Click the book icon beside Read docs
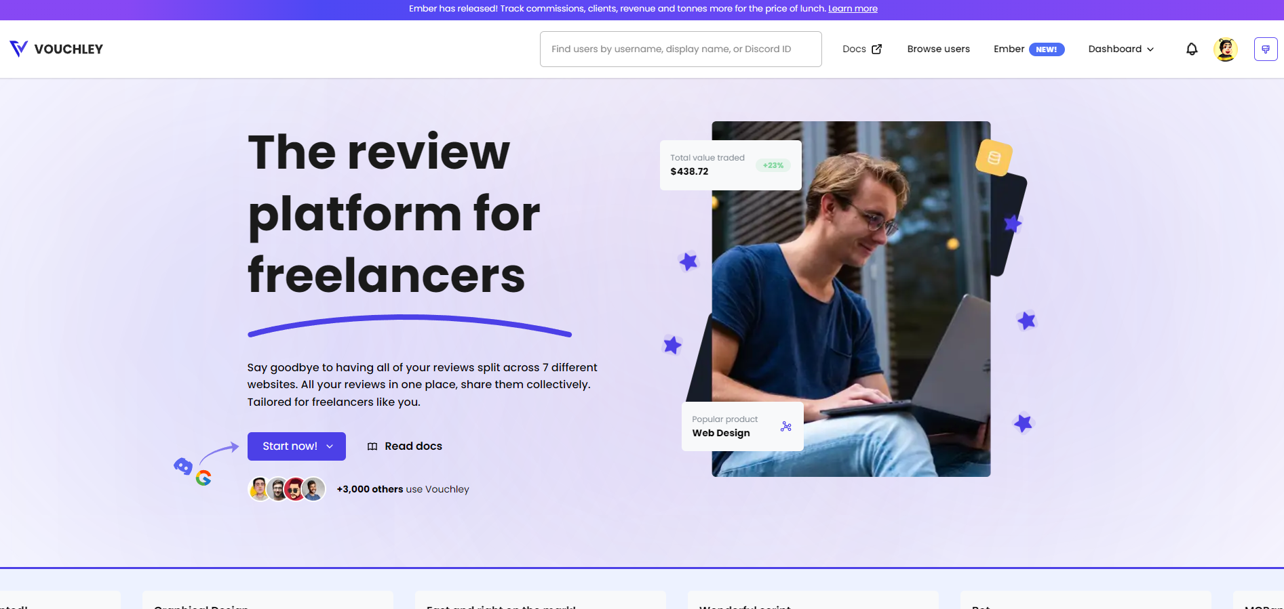This screenshot has width=1284, height=609. [372, 446]
